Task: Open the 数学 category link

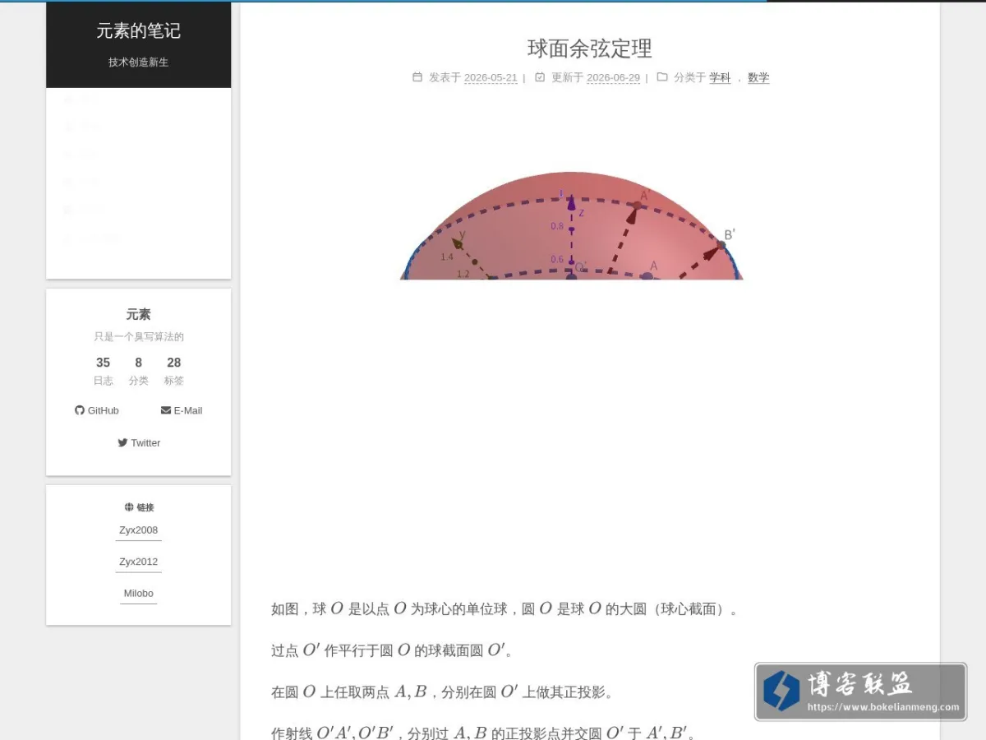Action: coord(758,77)
